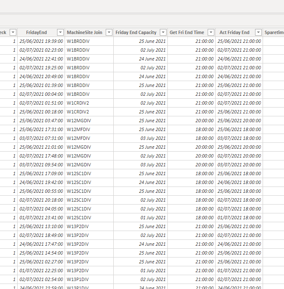Click FridayEnd cell 02/07/2021 18:49:00

[41, 235]
